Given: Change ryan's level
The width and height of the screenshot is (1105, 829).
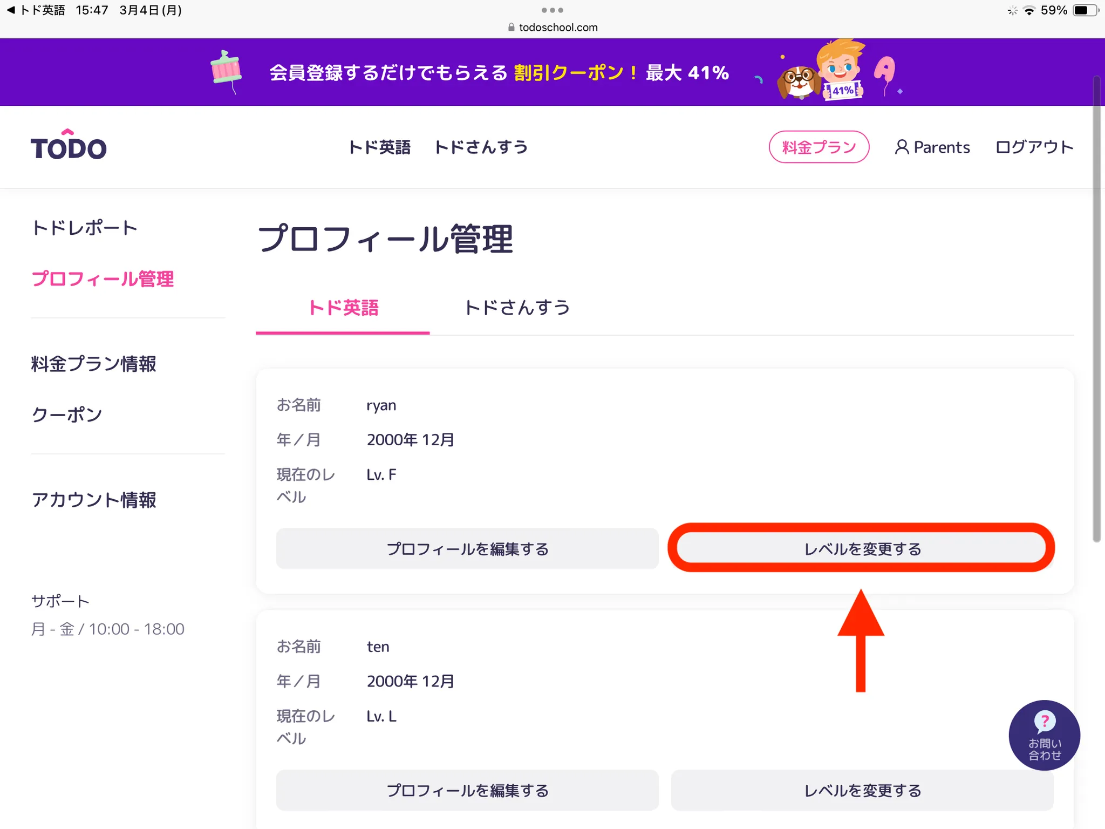Looking at the screenshot, I should (862, 549).
